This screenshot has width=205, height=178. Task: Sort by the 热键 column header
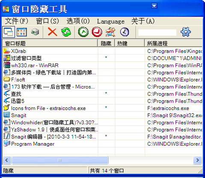130,43
